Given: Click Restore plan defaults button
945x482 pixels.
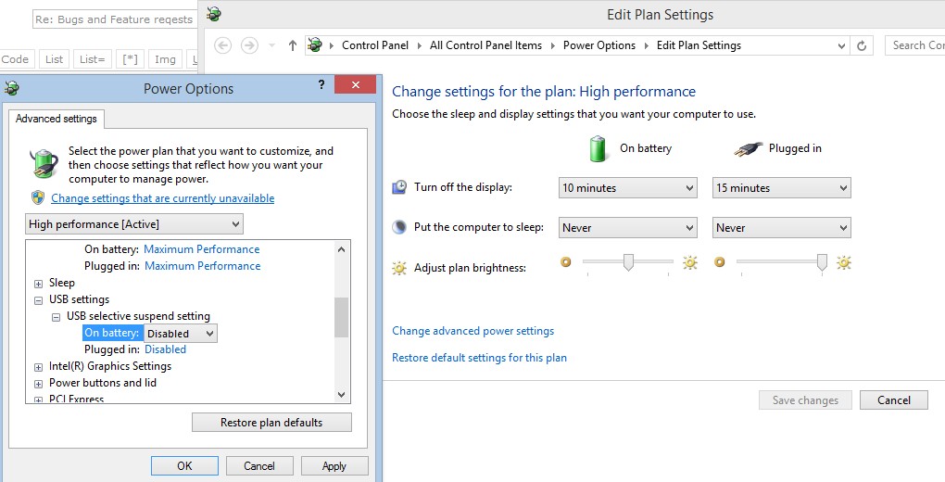Looking at the screenshot, I should pyautogui.click(x=271, y=423).
